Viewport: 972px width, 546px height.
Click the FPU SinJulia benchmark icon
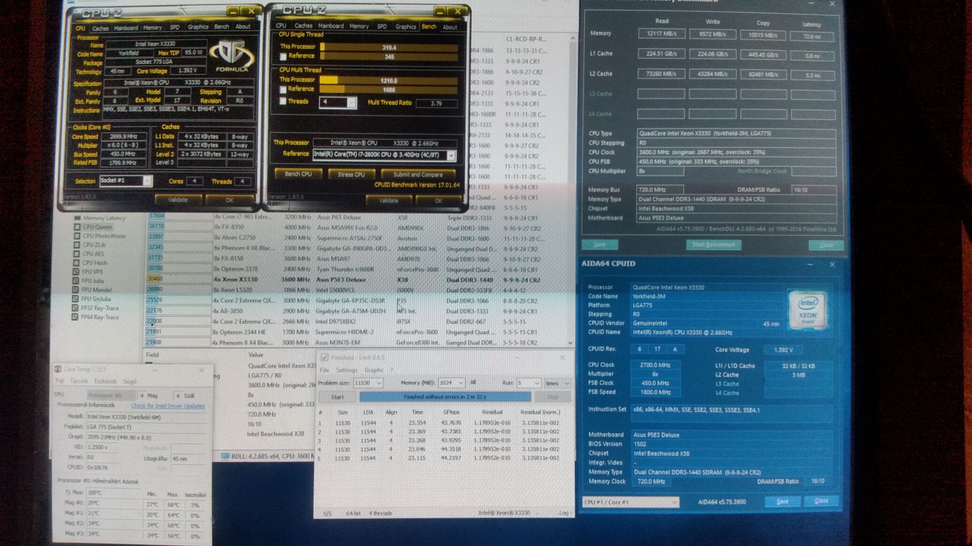click(75, 299)
